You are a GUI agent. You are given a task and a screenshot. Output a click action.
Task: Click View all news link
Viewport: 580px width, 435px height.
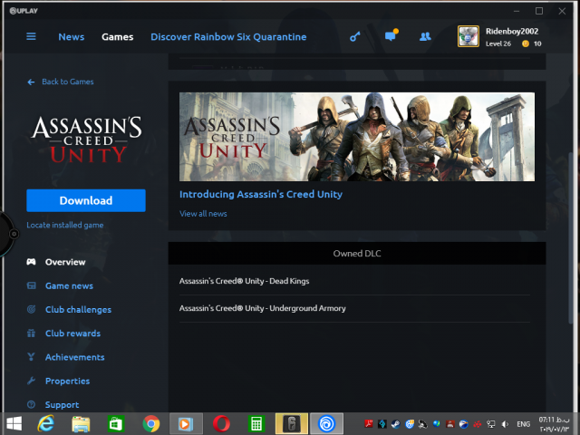coord(203,214)
